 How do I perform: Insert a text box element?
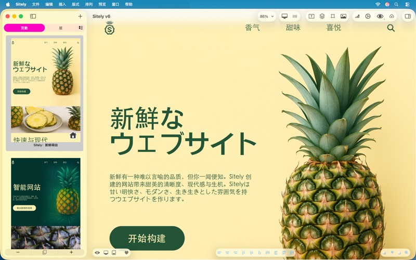coord(311,17)
